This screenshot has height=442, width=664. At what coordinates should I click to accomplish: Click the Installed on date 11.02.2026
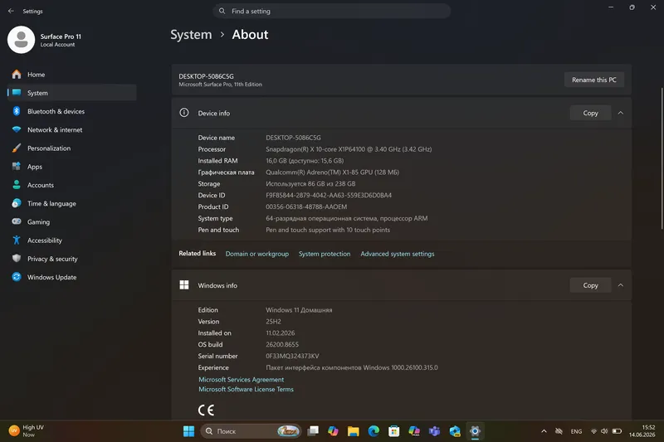pos(280,333)
